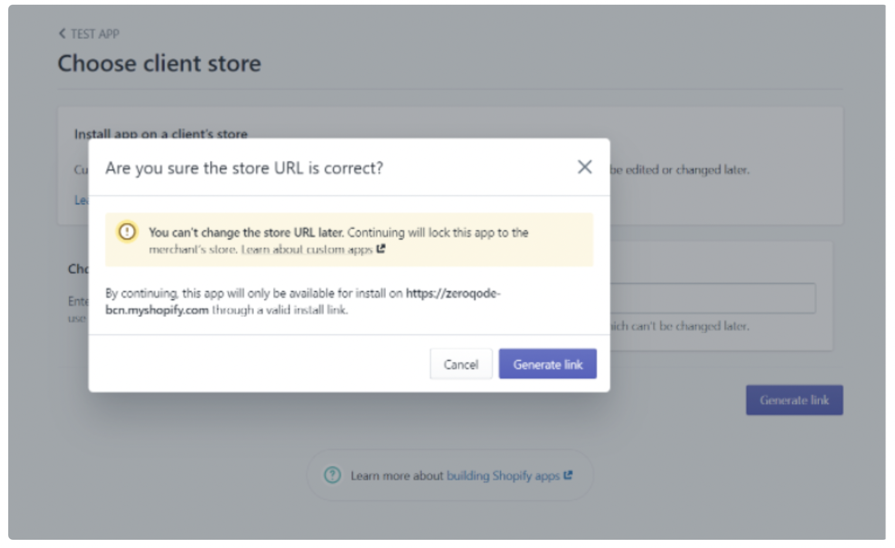Image resolution: width=895 pixels, height=548 pixels.
Task: Click the dimmed Generate link page button
Action: pos(794,400)
